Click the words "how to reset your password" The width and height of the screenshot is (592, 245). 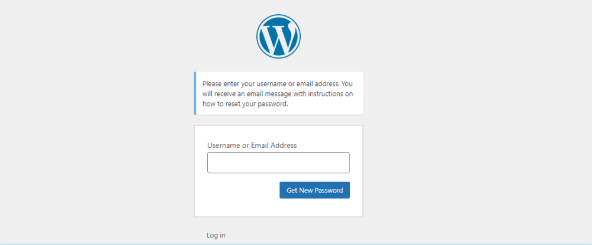click(x=244, y=104)
